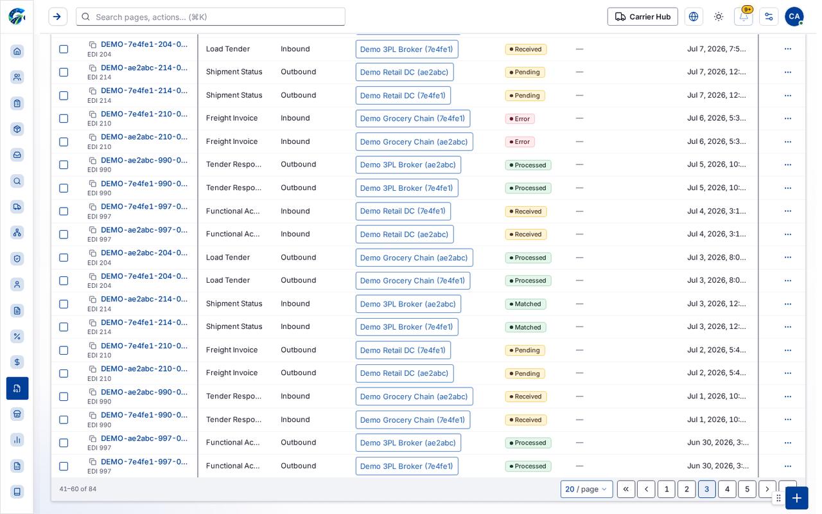Open the package box icon in the sidebar
The image size is (822, 514).
[x=17, y=129]
